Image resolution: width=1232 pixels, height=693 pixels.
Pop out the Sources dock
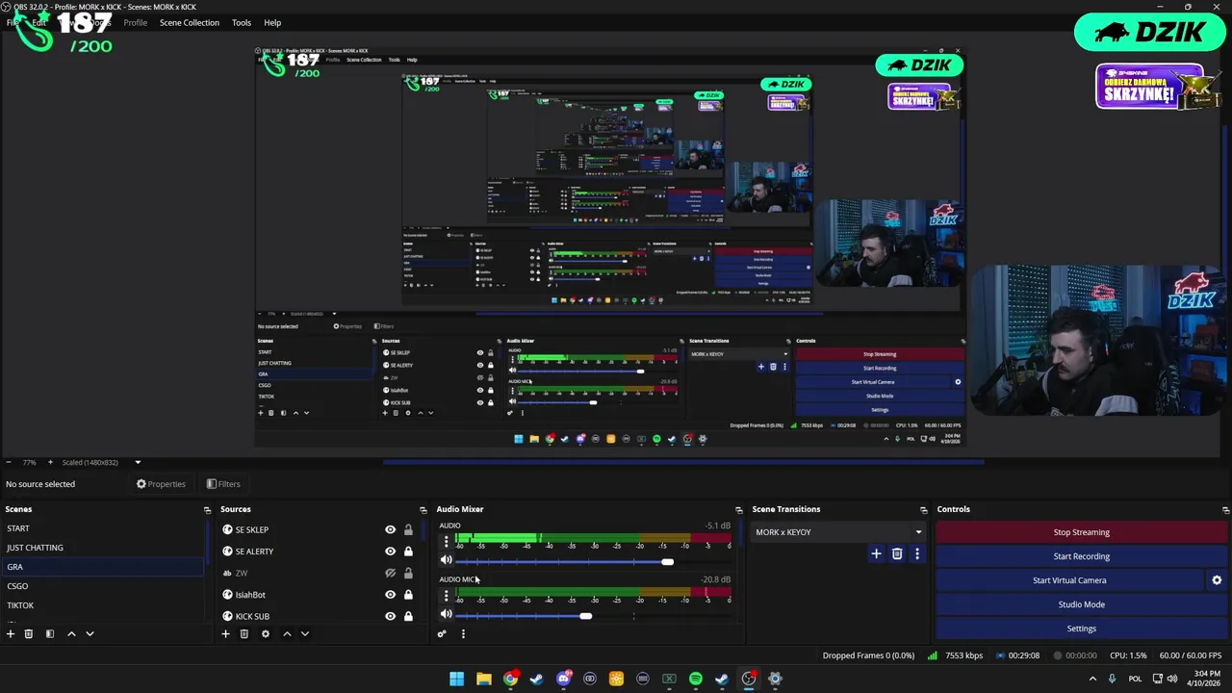423,509
